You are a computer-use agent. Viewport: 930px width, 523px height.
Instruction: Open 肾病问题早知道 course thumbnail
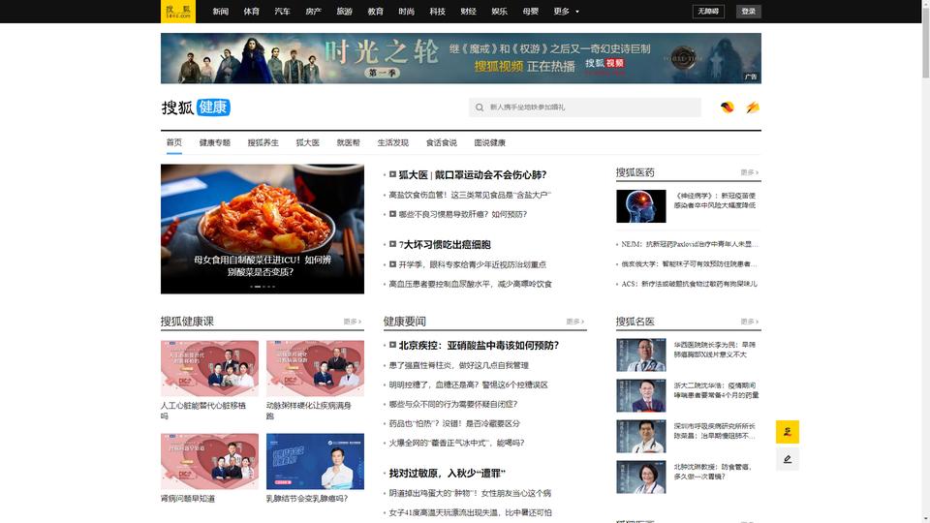pyautogui.click(x=209, y=461)
